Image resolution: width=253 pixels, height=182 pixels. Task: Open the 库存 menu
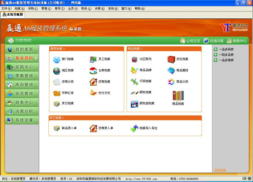[60, 9]
